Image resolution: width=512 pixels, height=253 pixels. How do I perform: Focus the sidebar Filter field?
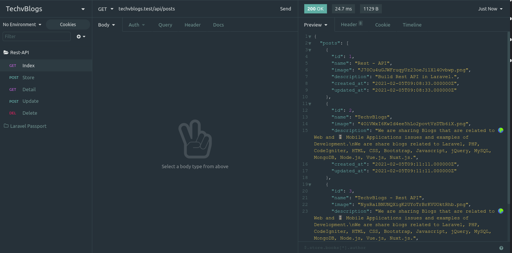[x=37, y=36]
